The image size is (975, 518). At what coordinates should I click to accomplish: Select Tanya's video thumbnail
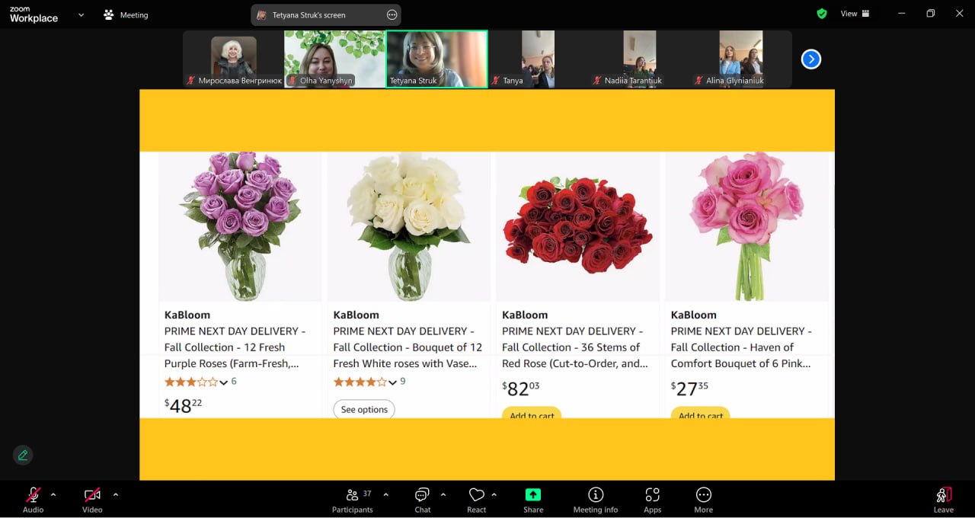point(538,59)
